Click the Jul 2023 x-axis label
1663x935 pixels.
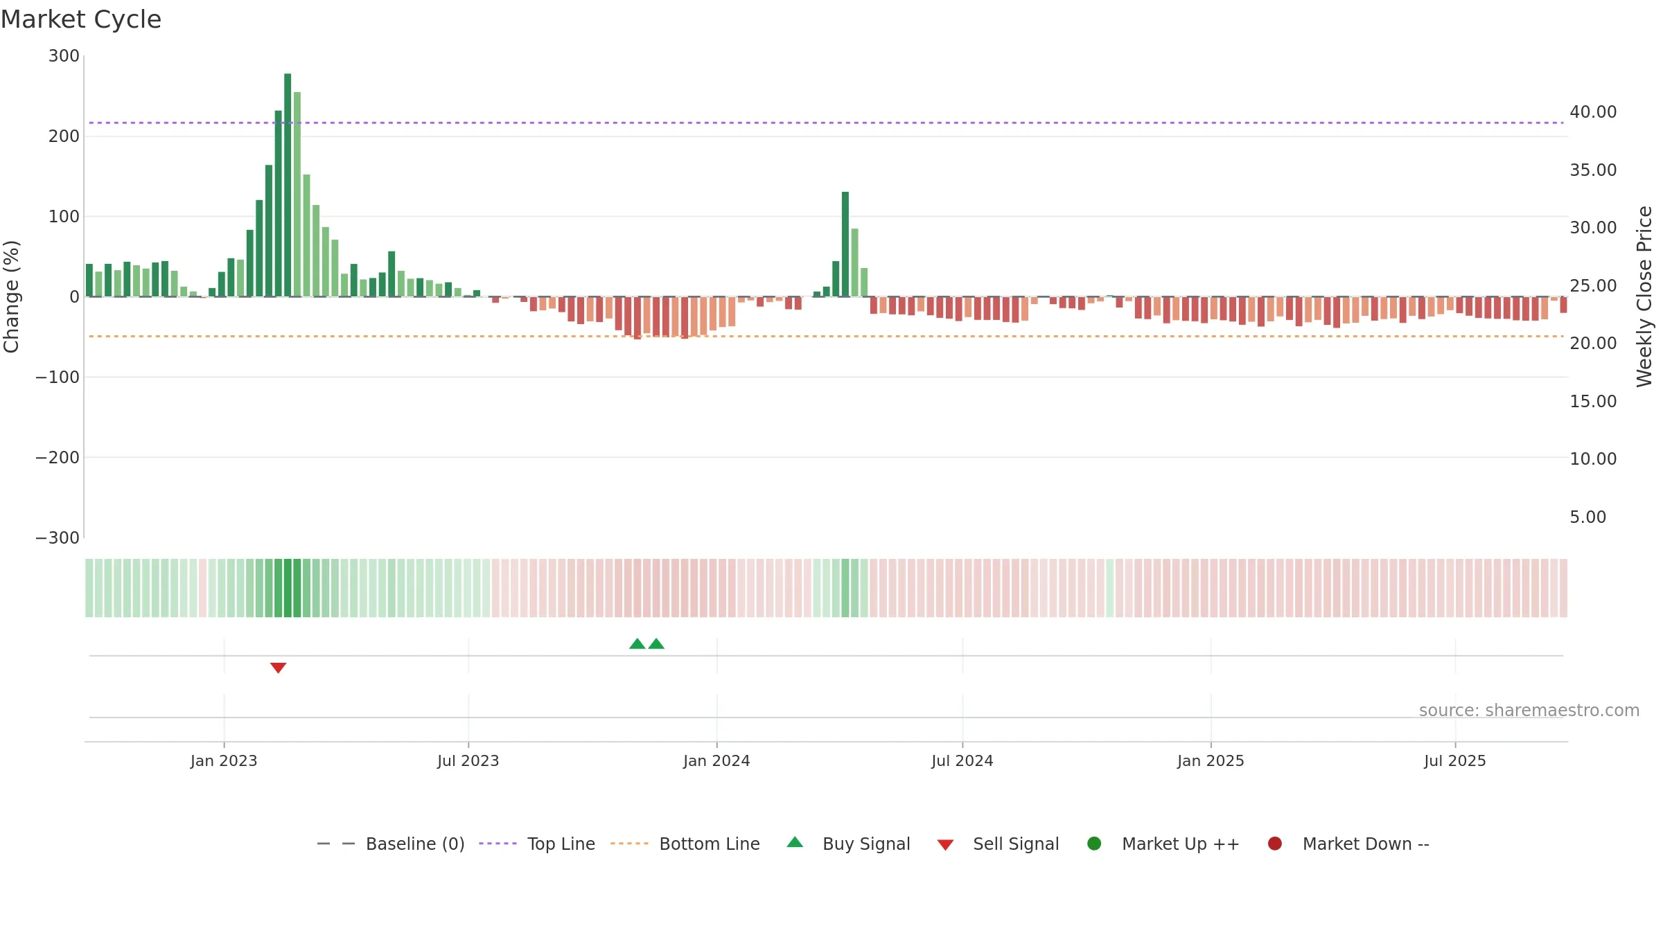[x=468, y=761]
